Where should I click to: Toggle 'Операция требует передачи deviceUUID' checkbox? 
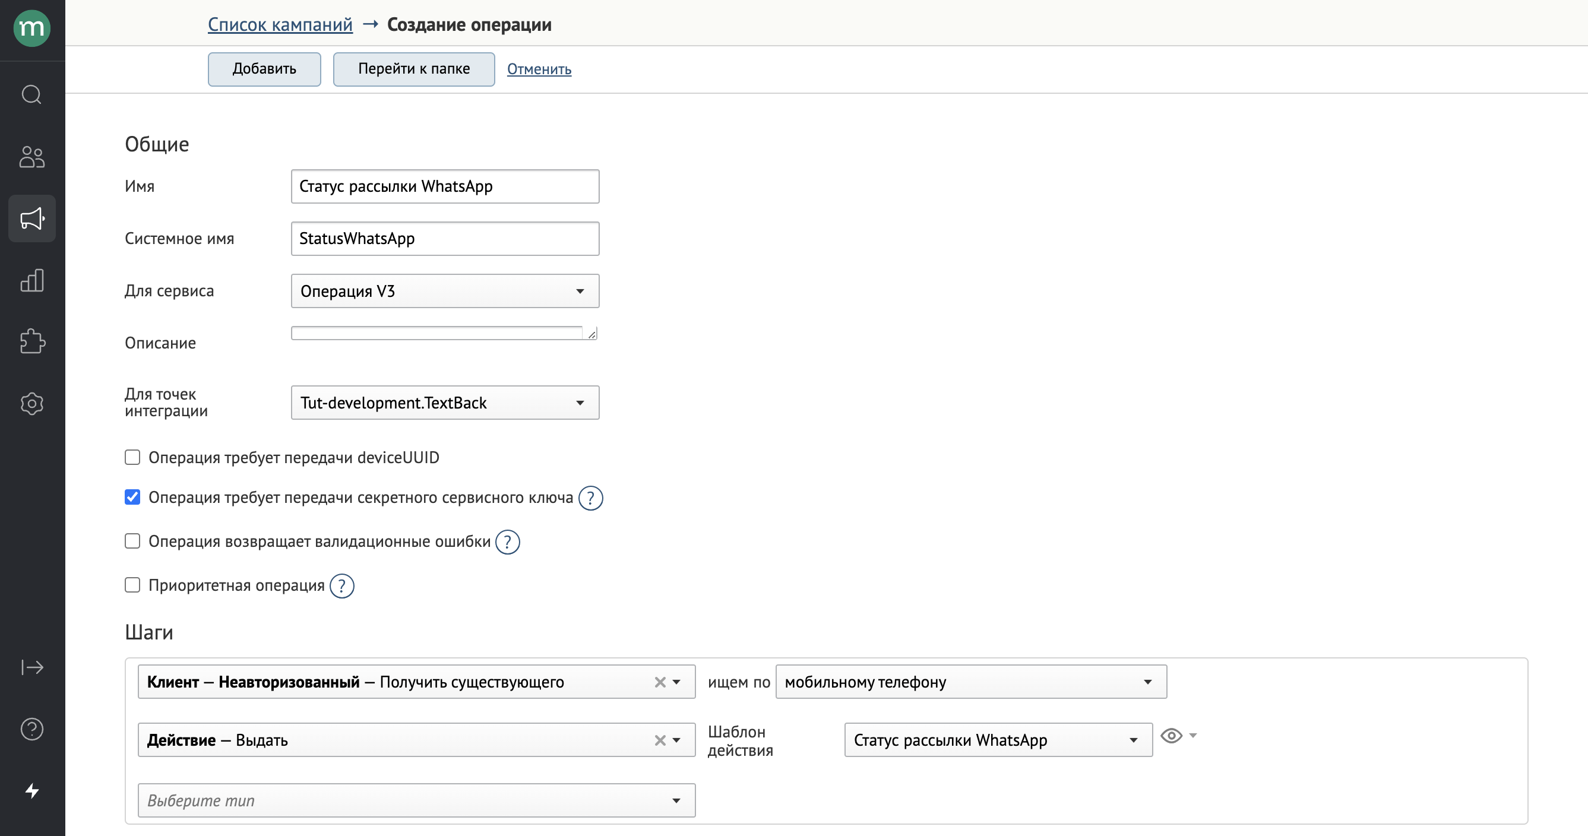click(132, 457)
